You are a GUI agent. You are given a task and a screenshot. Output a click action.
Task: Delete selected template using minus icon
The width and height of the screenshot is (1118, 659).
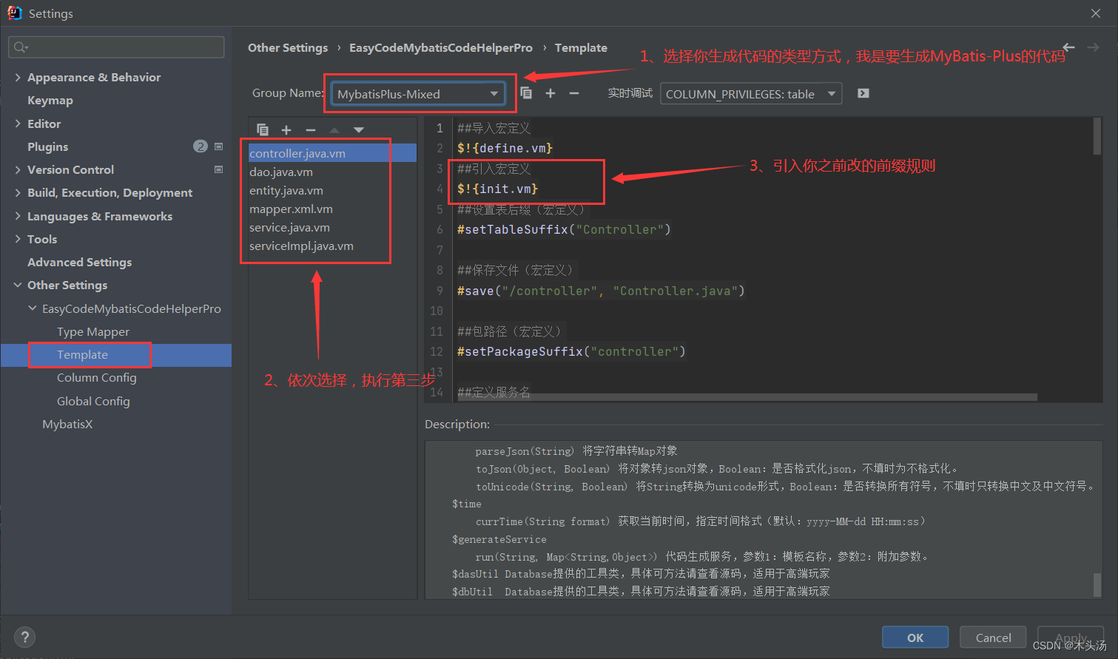(x=310, y=129)
